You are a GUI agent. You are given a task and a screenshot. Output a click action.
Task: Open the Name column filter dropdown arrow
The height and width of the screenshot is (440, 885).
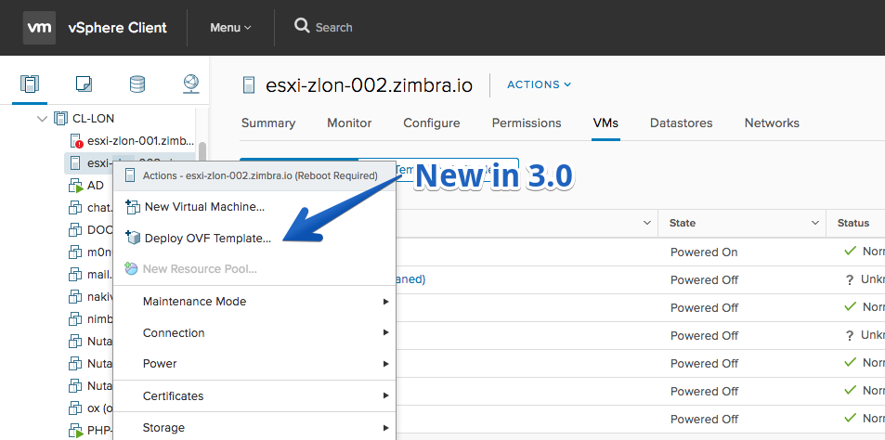[x=647, y=224]
